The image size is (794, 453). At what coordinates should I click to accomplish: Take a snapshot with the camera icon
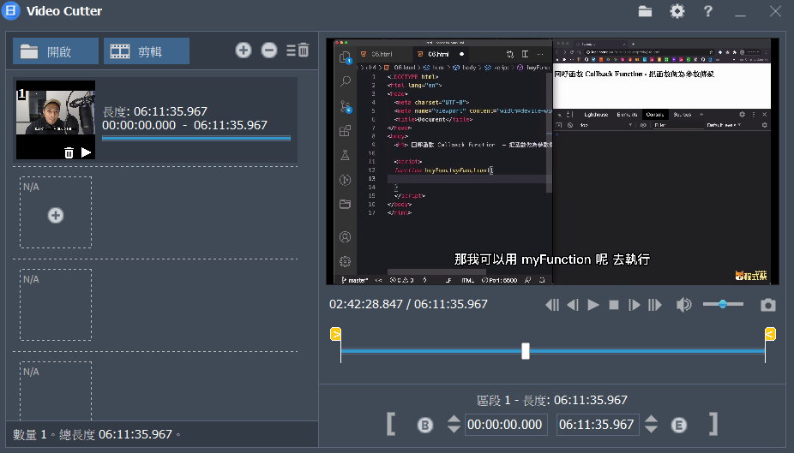pyautogui.click(x=768, y=305)
